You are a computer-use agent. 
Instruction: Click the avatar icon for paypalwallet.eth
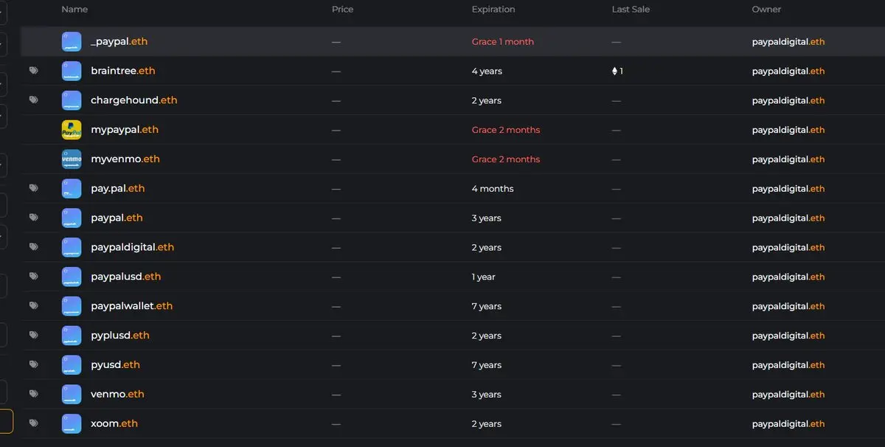coord(72,306)
